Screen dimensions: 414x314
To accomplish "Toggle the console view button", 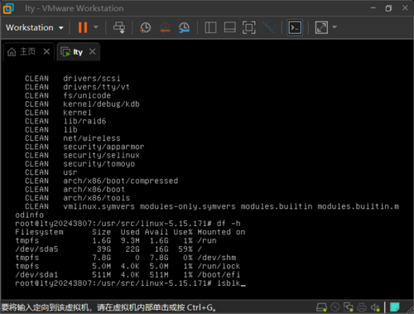I will tap(295, 27).
